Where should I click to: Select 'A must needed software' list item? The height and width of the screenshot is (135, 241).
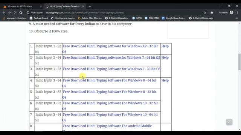pyautogui.click(x=81, y=24)
